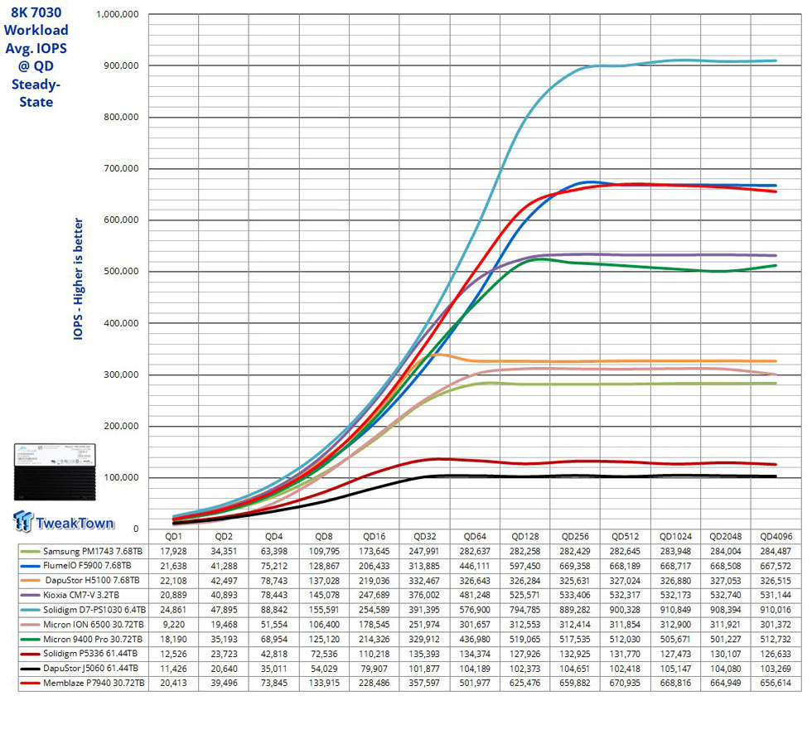Click the QD16 column header
Image resolution: width=812 pixels, height=744 pixels.
point(374,537)
